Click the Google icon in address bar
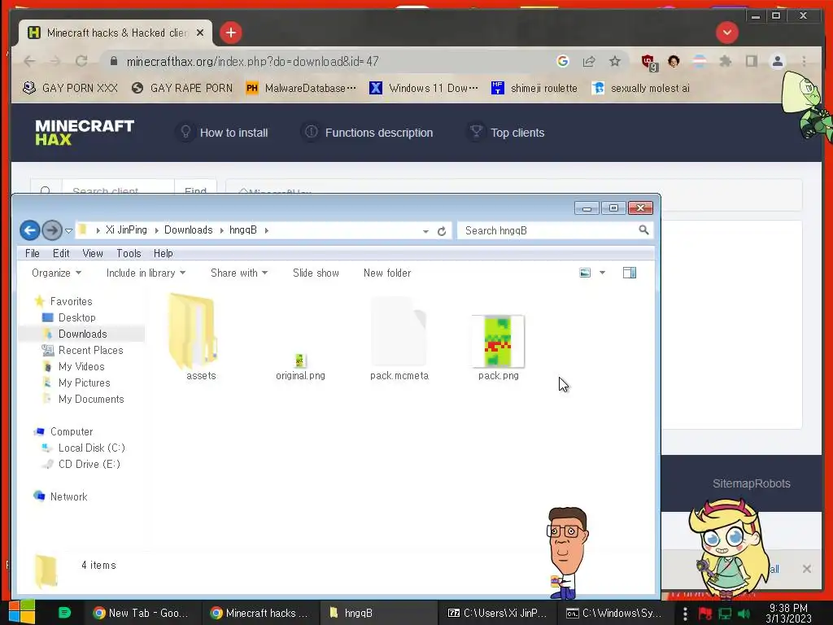This screenshot has width=833, height=625. [x=563, y=61]
